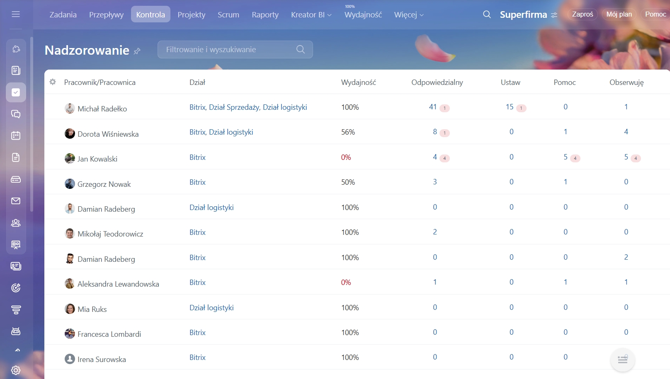Open the sidebar settings gear icon

click(x=16, y=370)
